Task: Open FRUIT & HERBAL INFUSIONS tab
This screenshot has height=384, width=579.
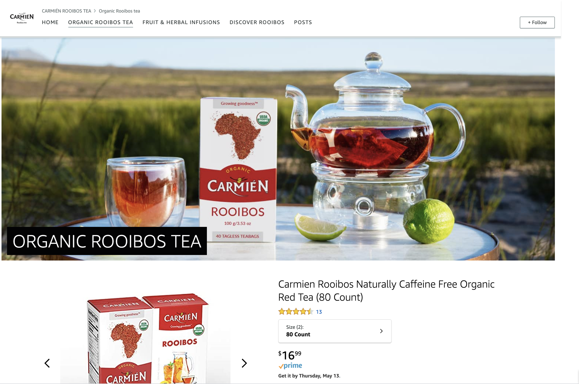Action: 181,22
